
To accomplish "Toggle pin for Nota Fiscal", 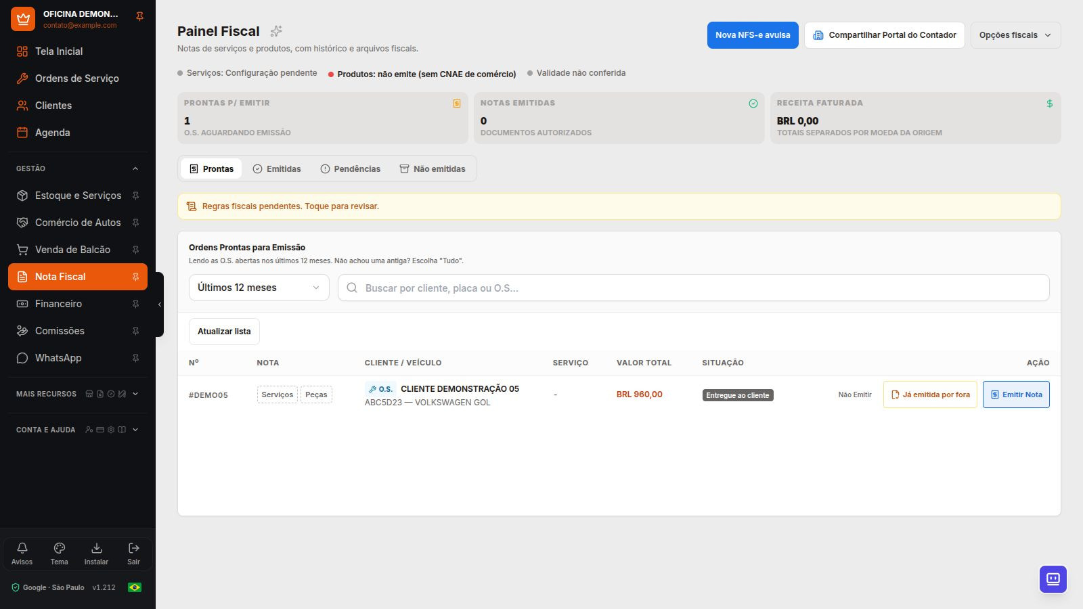I will coord(135,277).
